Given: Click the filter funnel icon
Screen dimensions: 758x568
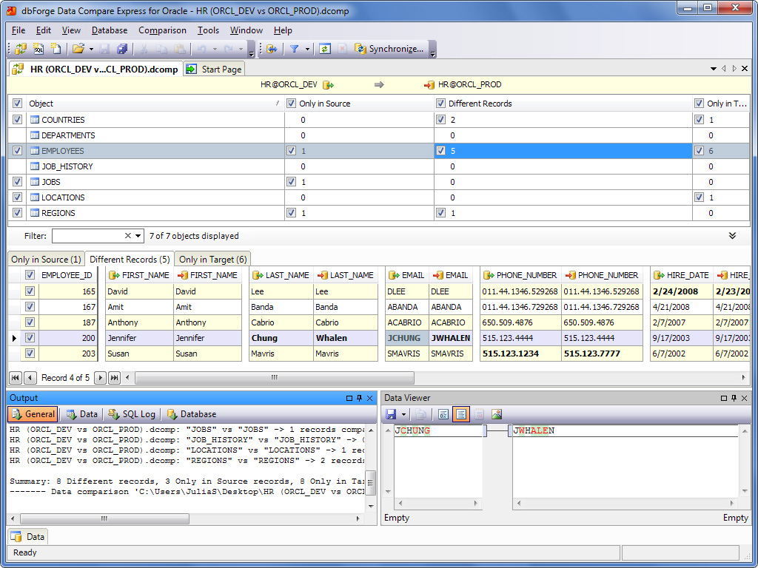Looking at the screenshot, I should (294, 49).
